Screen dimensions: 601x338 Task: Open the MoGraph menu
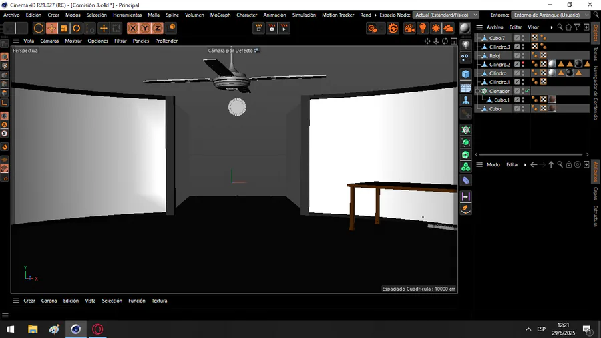tap(220, 15)
